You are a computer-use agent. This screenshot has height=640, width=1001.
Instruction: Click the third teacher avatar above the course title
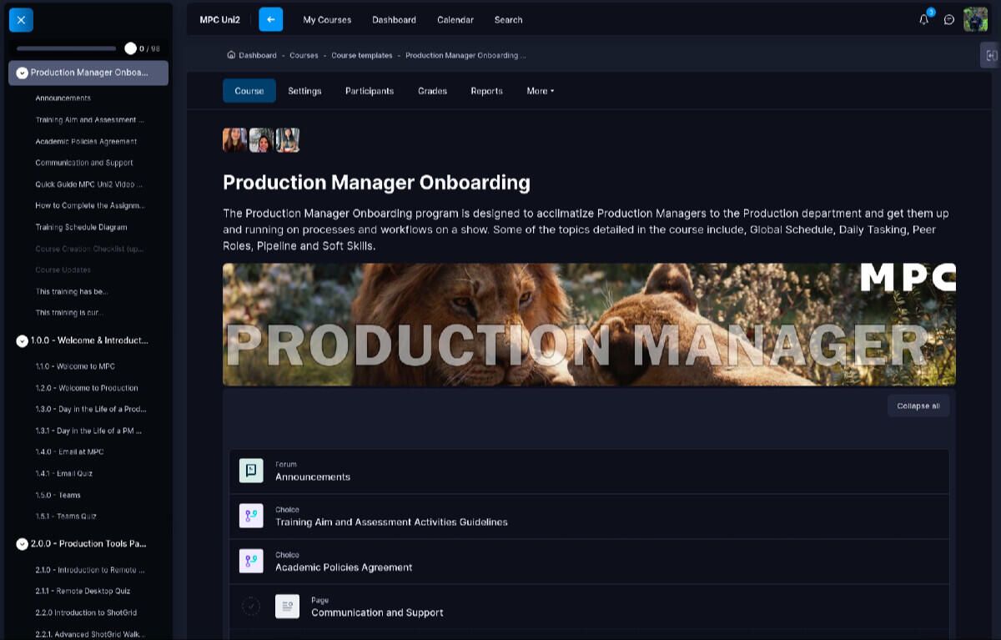288,140
